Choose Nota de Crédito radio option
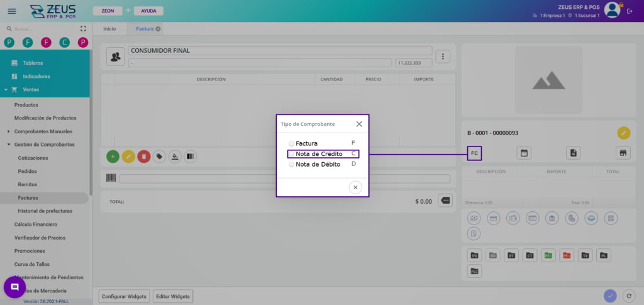The image size is (644, 305). tap(291, 154)
